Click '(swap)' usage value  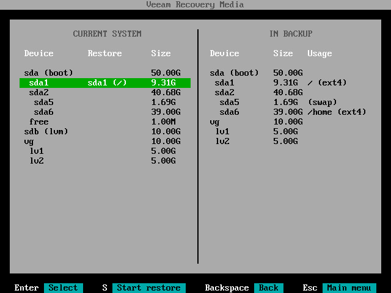323,102
